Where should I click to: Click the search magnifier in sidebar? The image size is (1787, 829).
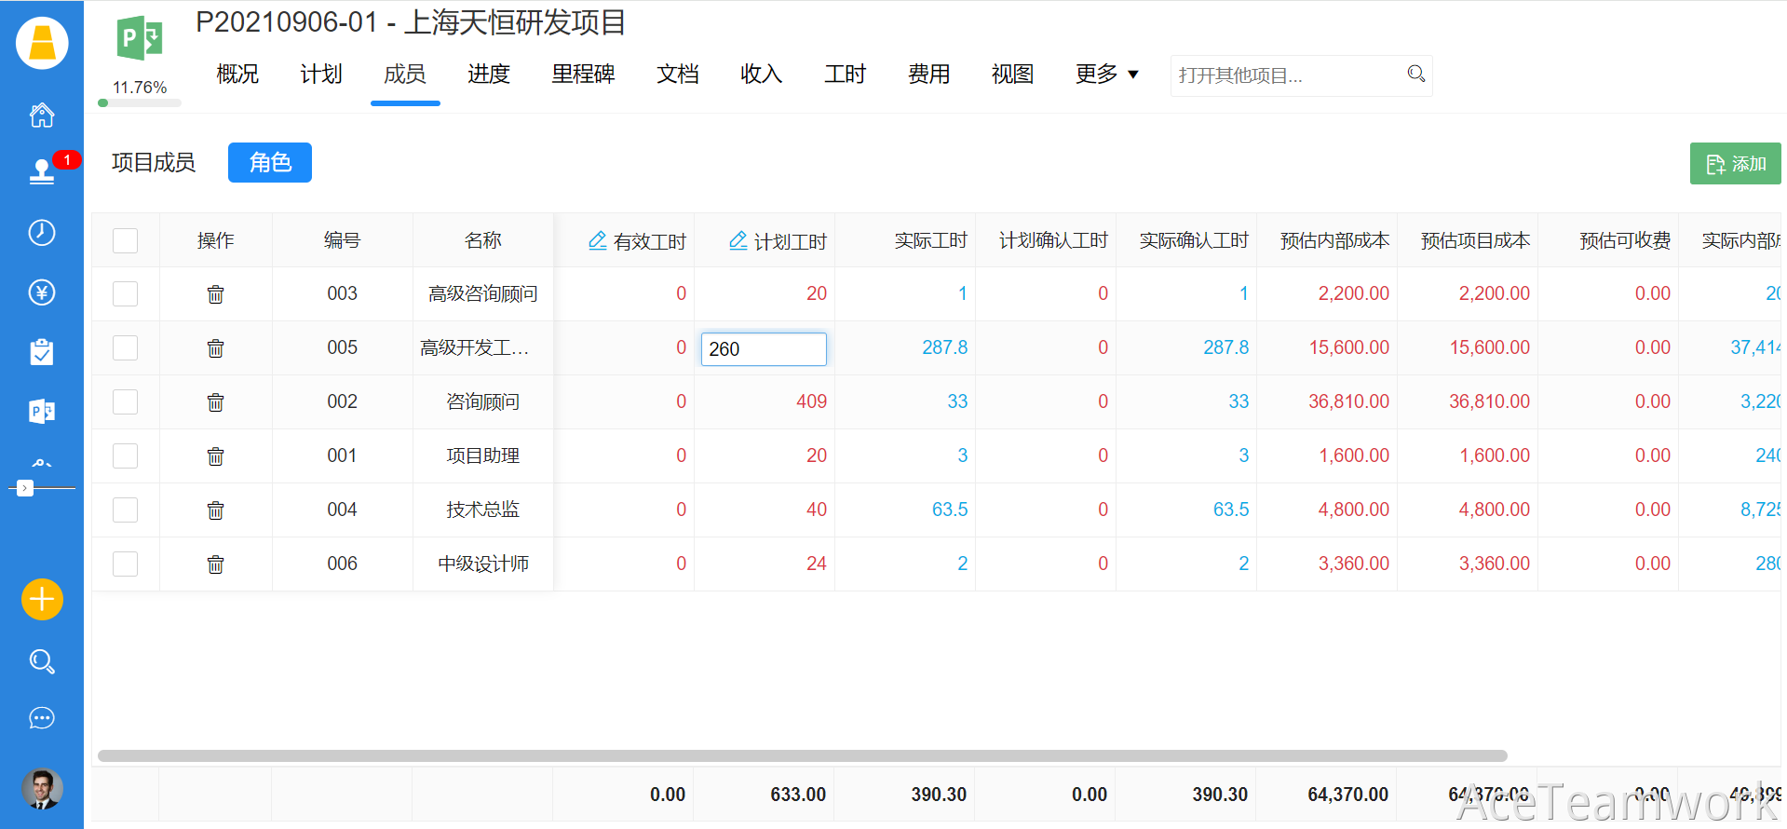[42, 661]
